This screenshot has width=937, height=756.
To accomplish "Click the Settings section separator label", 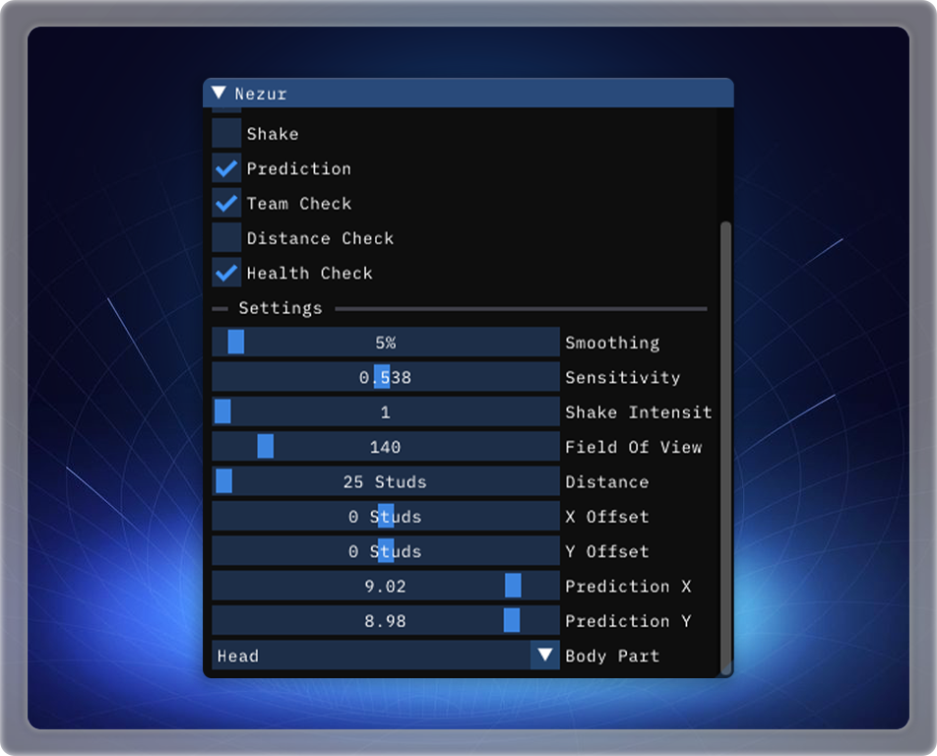I will pyautogui.click(x=280, y=308).
